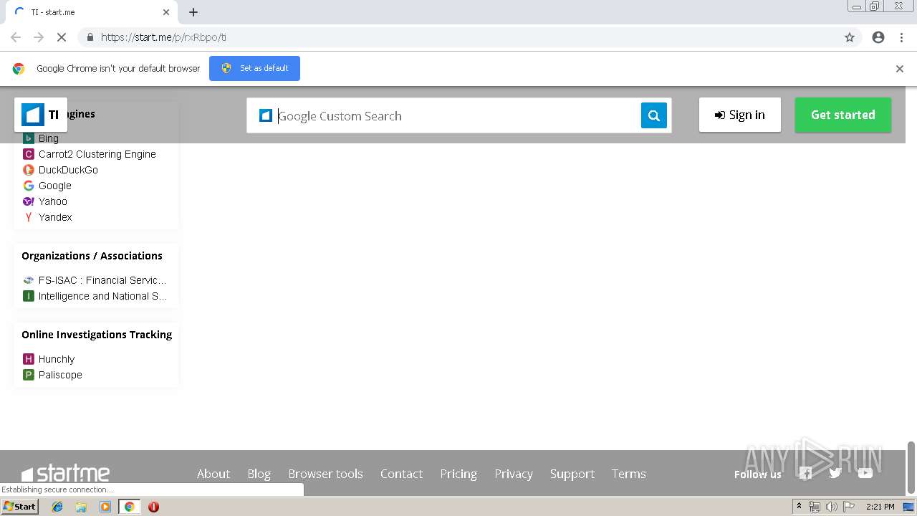Click the site lock icon in address bar
The image size is (917, 516).
coord(90,37)
